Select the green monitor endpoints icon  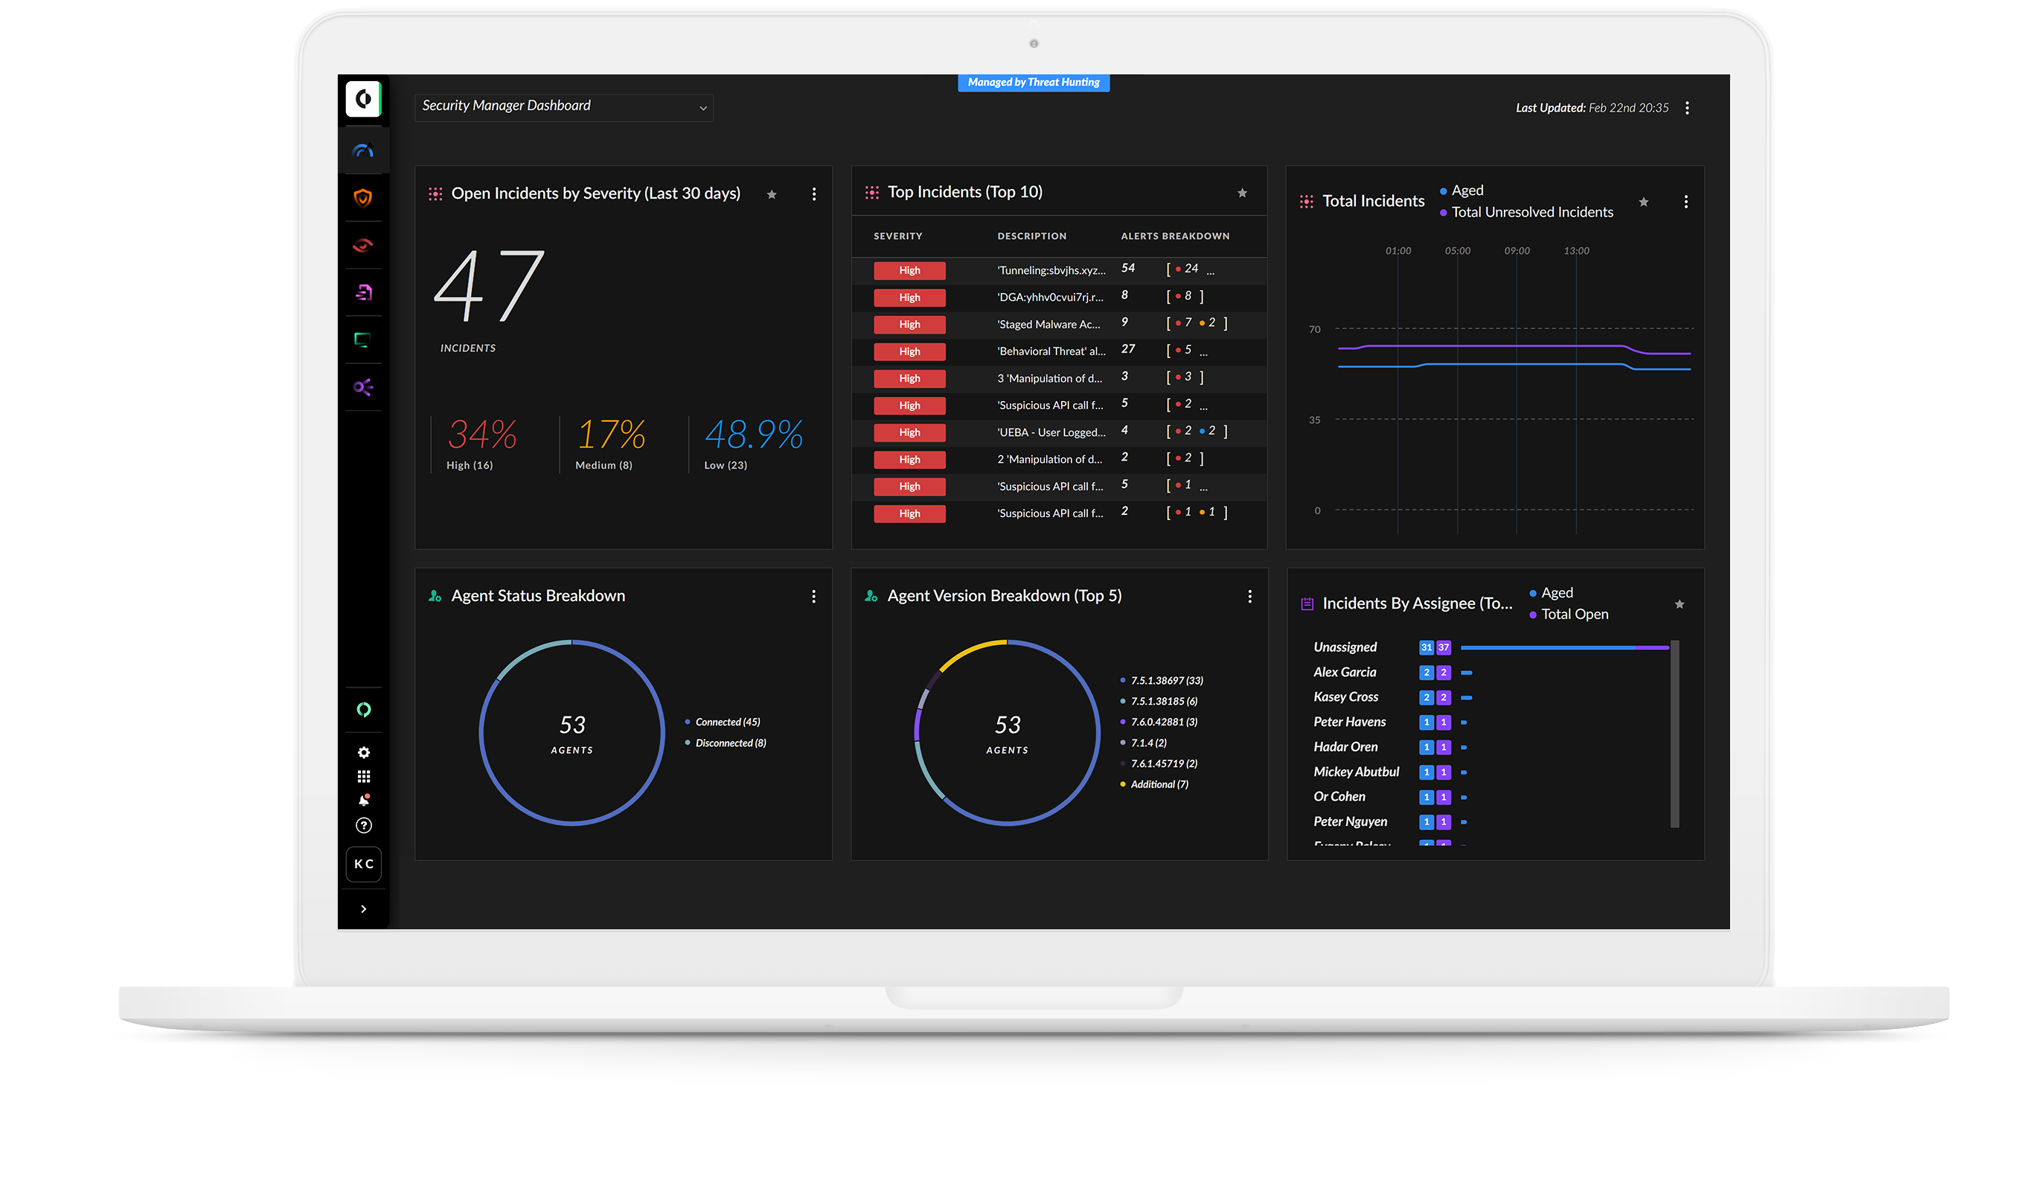point(363,340)
